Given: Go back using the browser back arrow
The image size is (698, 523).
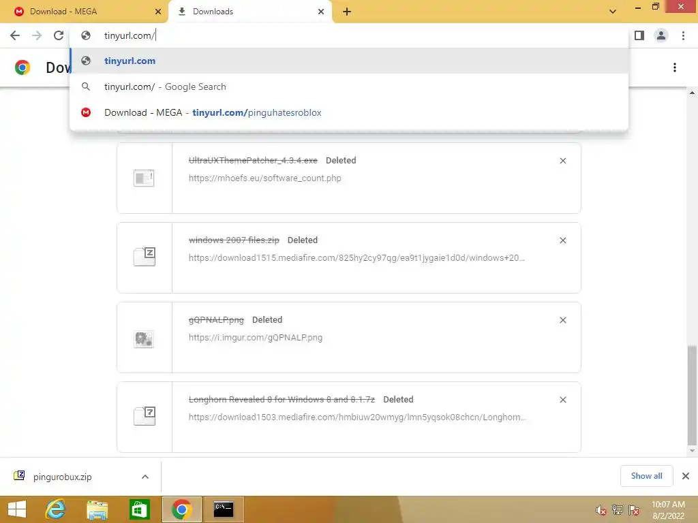Looking at the screenshot, I should coord(15,35).
